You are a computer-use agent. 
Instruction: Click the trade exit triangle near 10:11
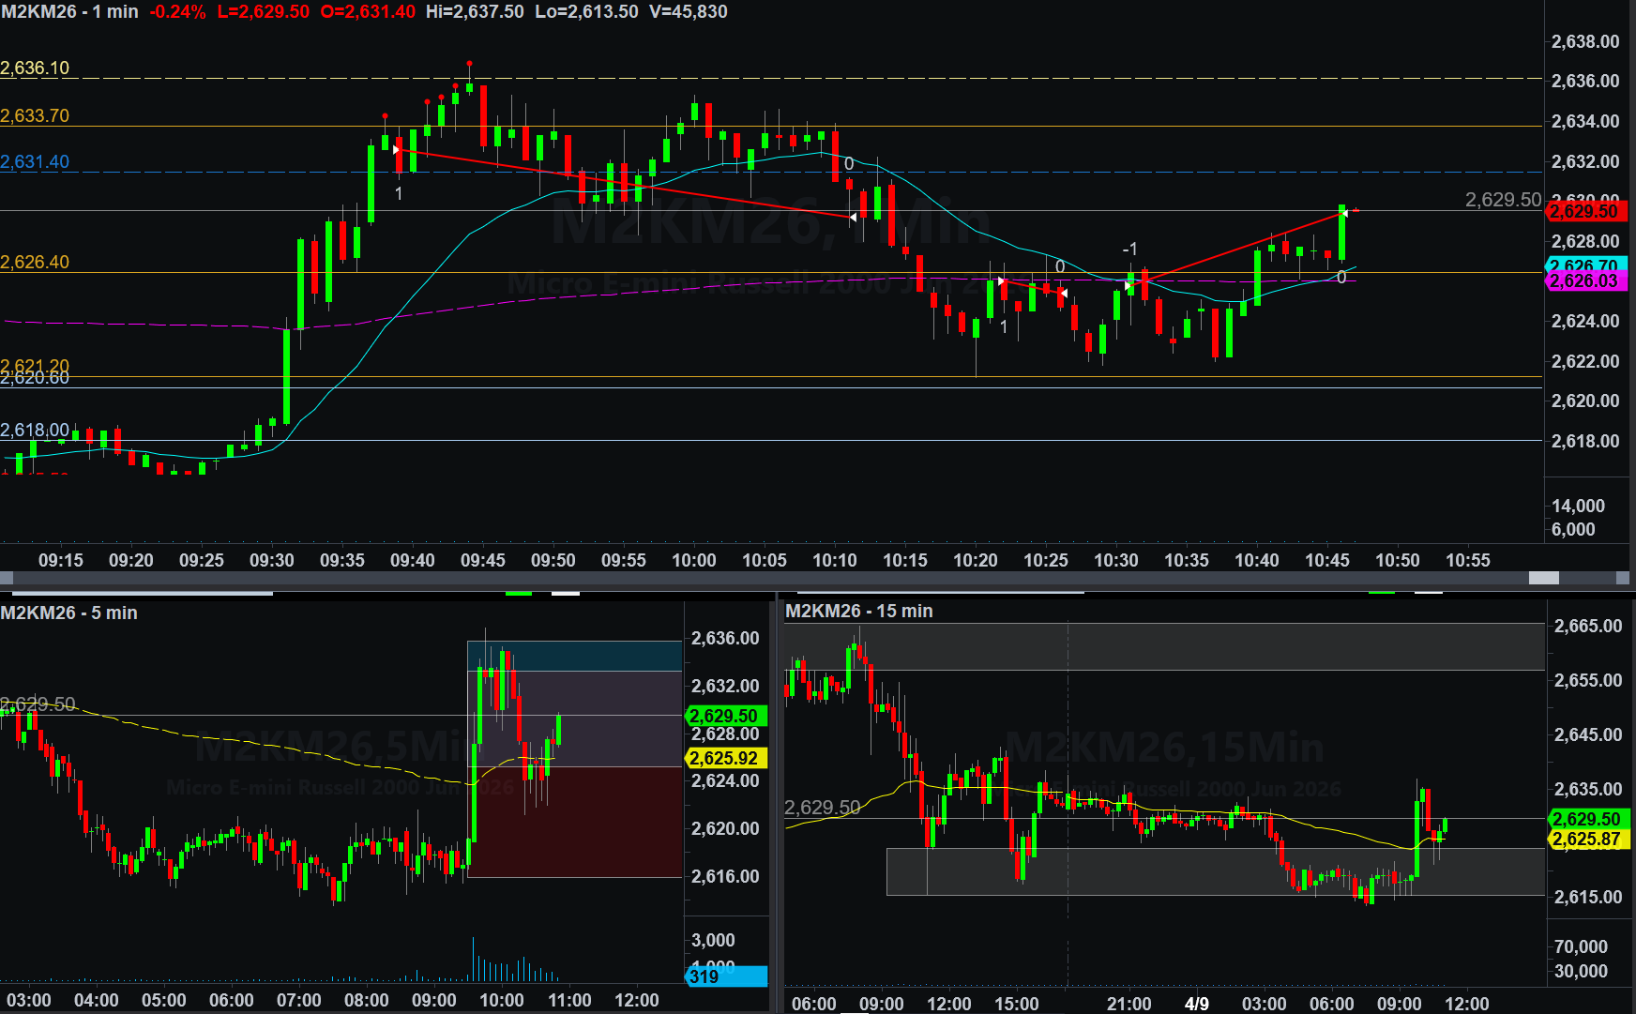(x=853, y=218)
